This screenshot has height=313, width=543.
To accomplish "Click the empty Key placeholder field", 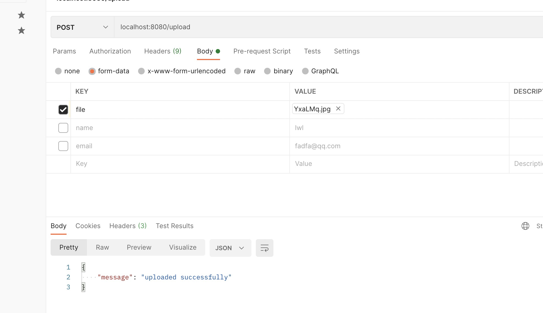I will point(180,164).
